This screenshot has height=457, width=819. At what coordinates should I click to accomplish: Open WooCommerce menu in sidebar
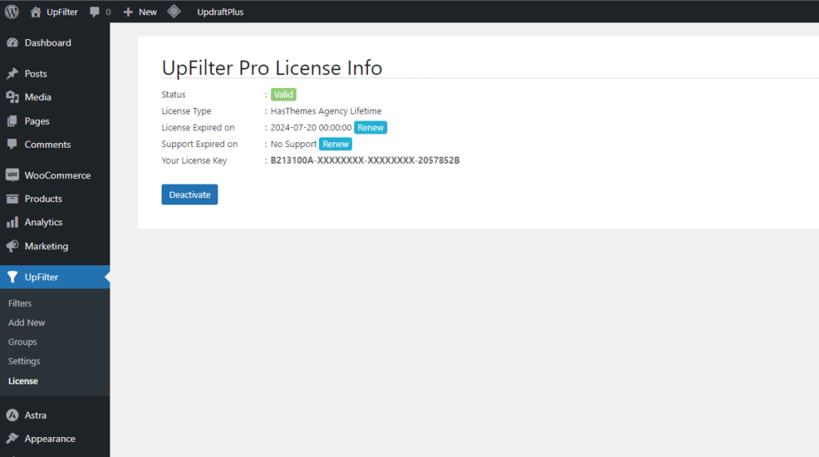pos(57,176)
